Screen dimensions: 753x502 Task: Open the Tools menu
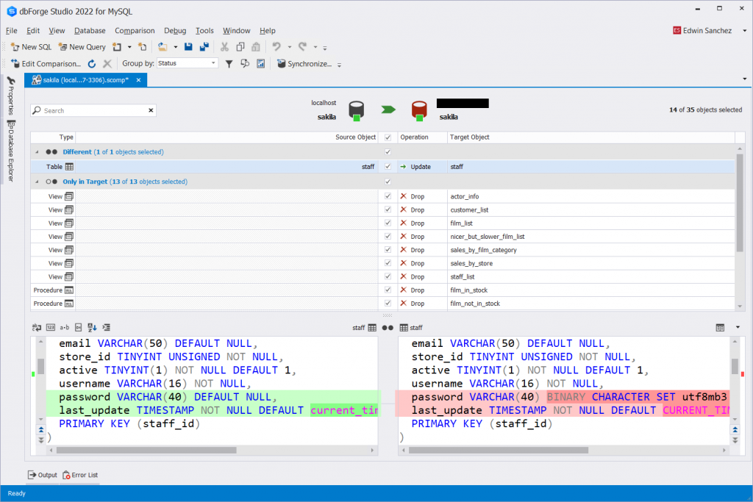coord(204,31)
